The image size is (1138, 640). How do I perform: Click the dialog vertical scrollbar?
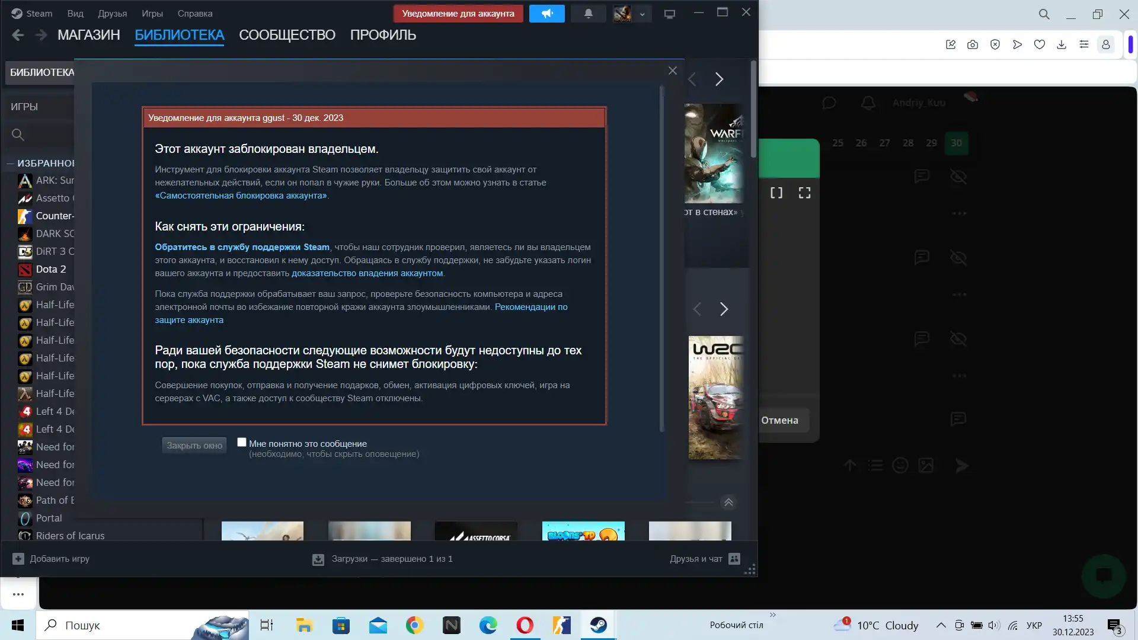(x=662, y=258)
